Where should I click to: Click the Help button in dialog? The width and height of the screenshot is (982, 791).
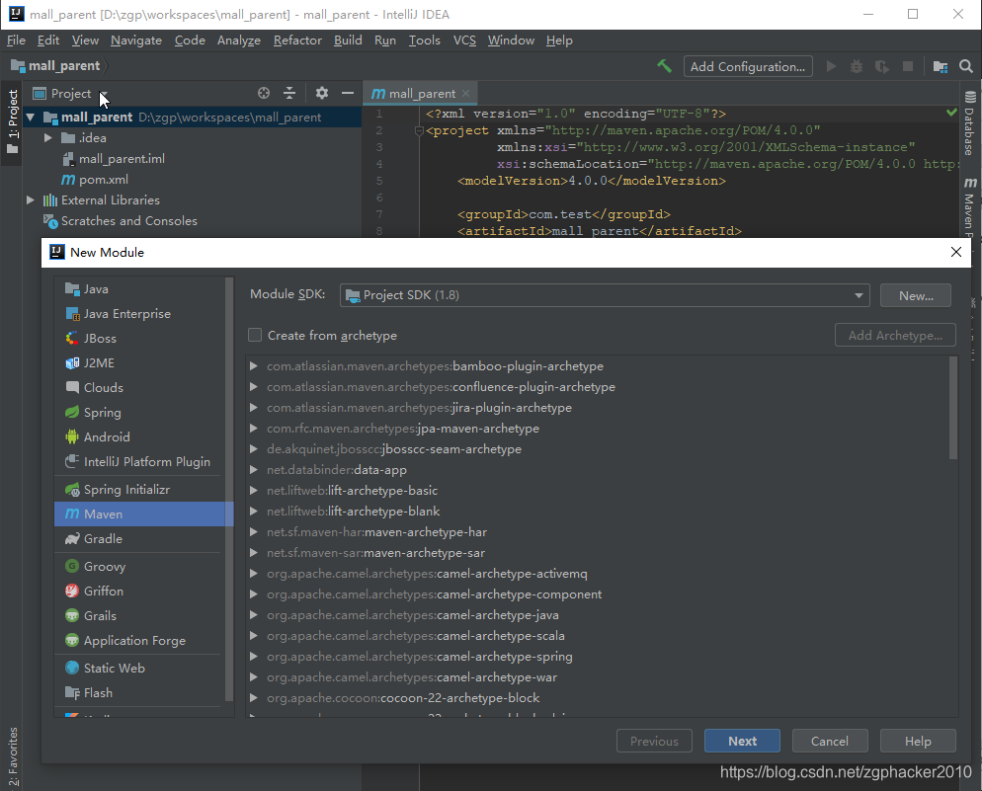point(918,741)
